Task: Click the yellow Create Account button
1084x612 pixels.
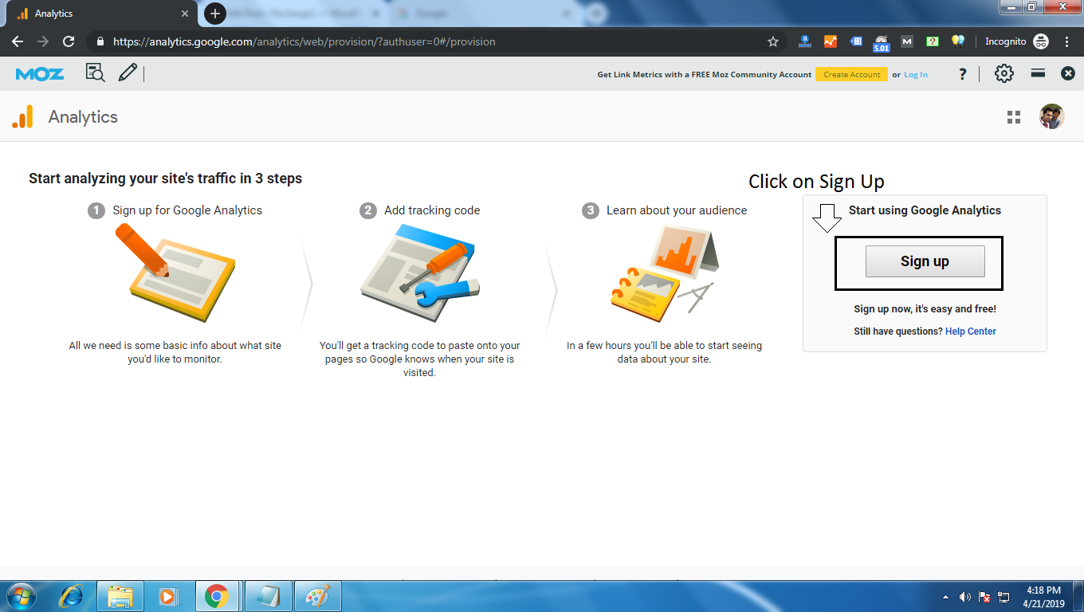Action: click(851, 74)
